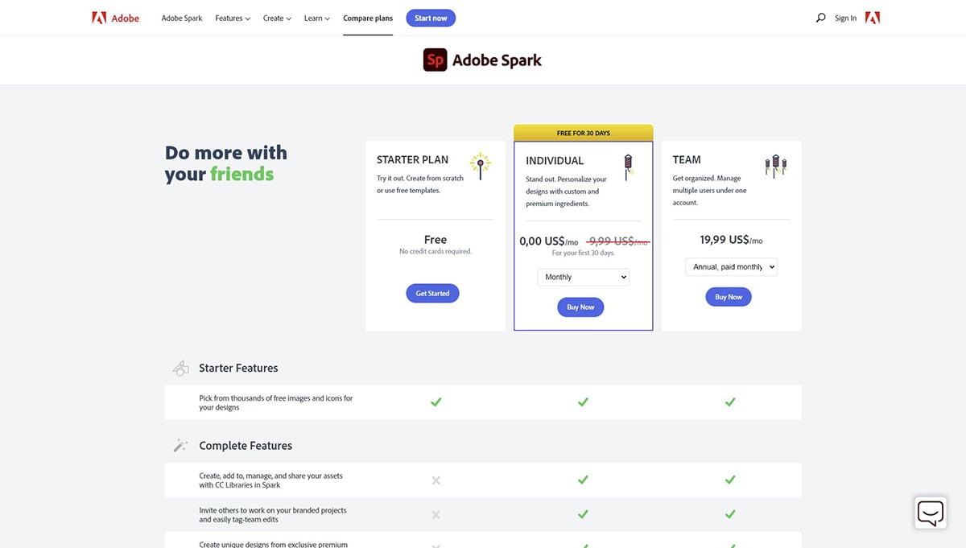Open the search magnifier icon
The height and width of the screenshot is (548, 966).
tap(820, 18)
